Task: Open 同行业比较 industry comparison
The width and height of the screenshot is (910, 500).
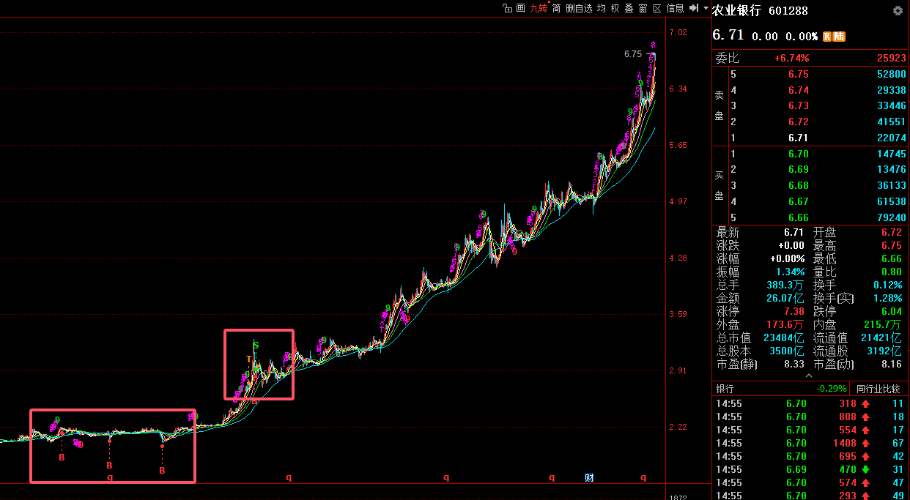Action: tap(878, 389)
